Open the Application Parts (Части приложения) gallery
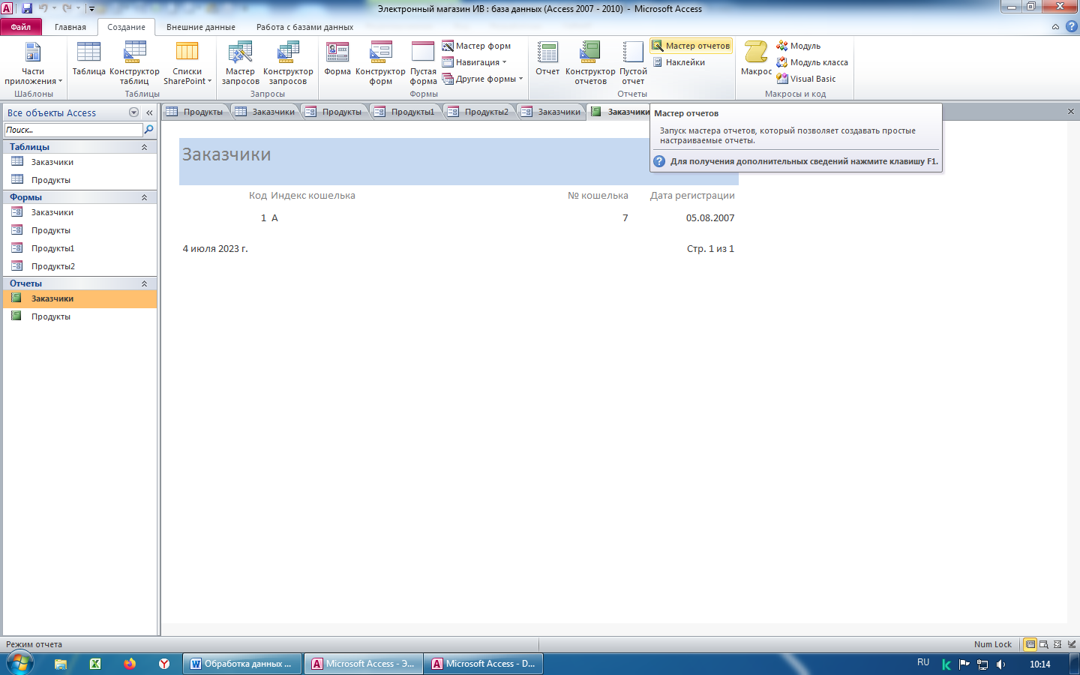Viewport: 1080px width, 675px height. coord(33,63)
